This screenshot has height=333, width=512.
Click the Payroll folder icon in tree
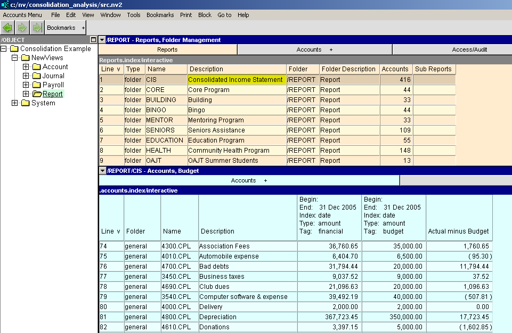36,85
